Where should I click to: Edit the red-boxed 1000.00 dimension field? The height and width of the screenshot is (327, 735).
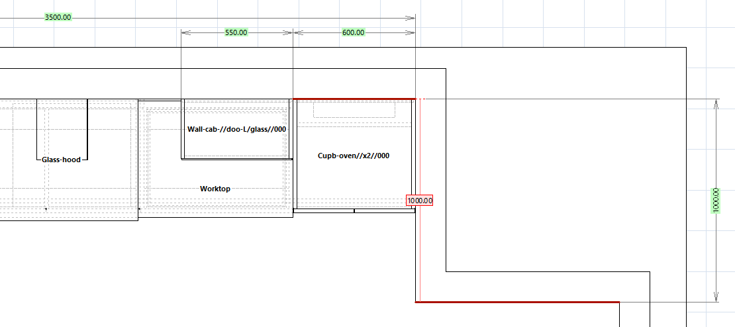coord(420,201)
